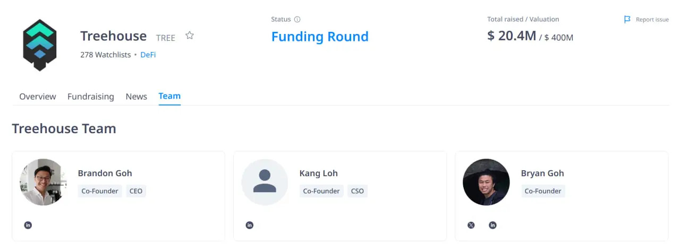Open Kang Loh's LinkedIn icon
Viewport: 680px width, 252px height.
(250, 225)
